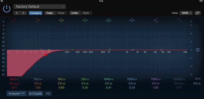Click the 88.5 Hz frequency value
This screenshot has height=99, width=204.
14,79
